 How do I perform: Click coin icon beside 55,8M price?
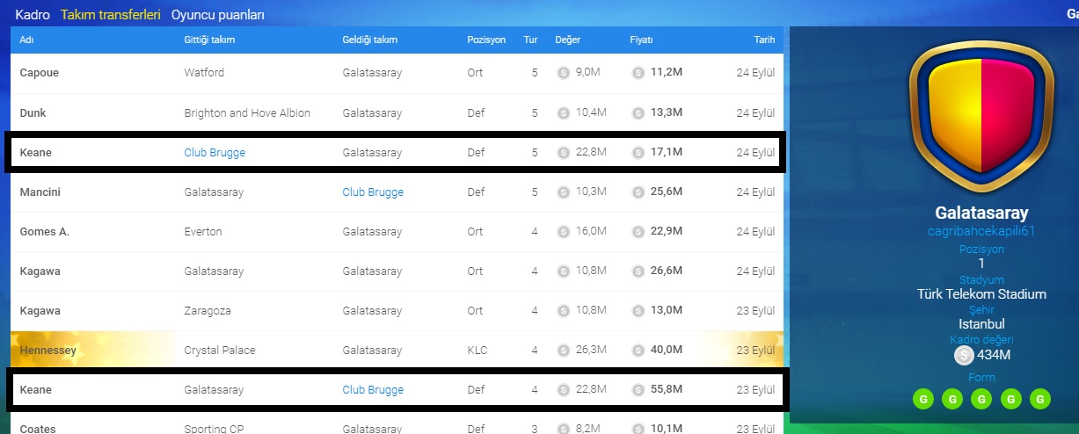pos(638,389)
